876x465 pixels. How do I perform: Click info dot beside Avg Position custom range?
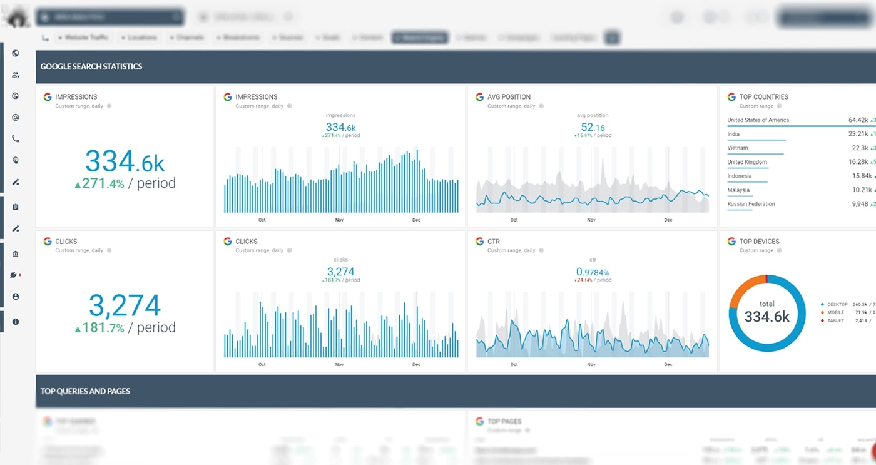(541, 106)
